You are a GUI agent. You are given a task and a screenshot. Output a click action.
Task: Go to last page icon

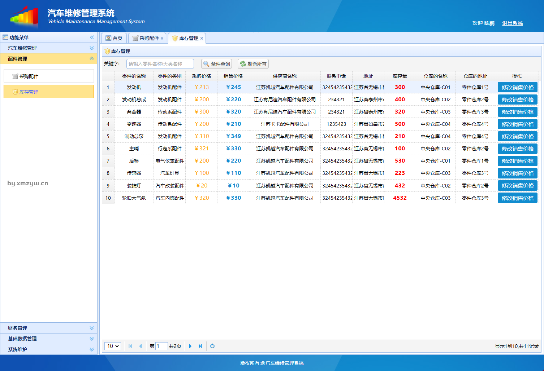pyautogui.click(x=200, y=346)
